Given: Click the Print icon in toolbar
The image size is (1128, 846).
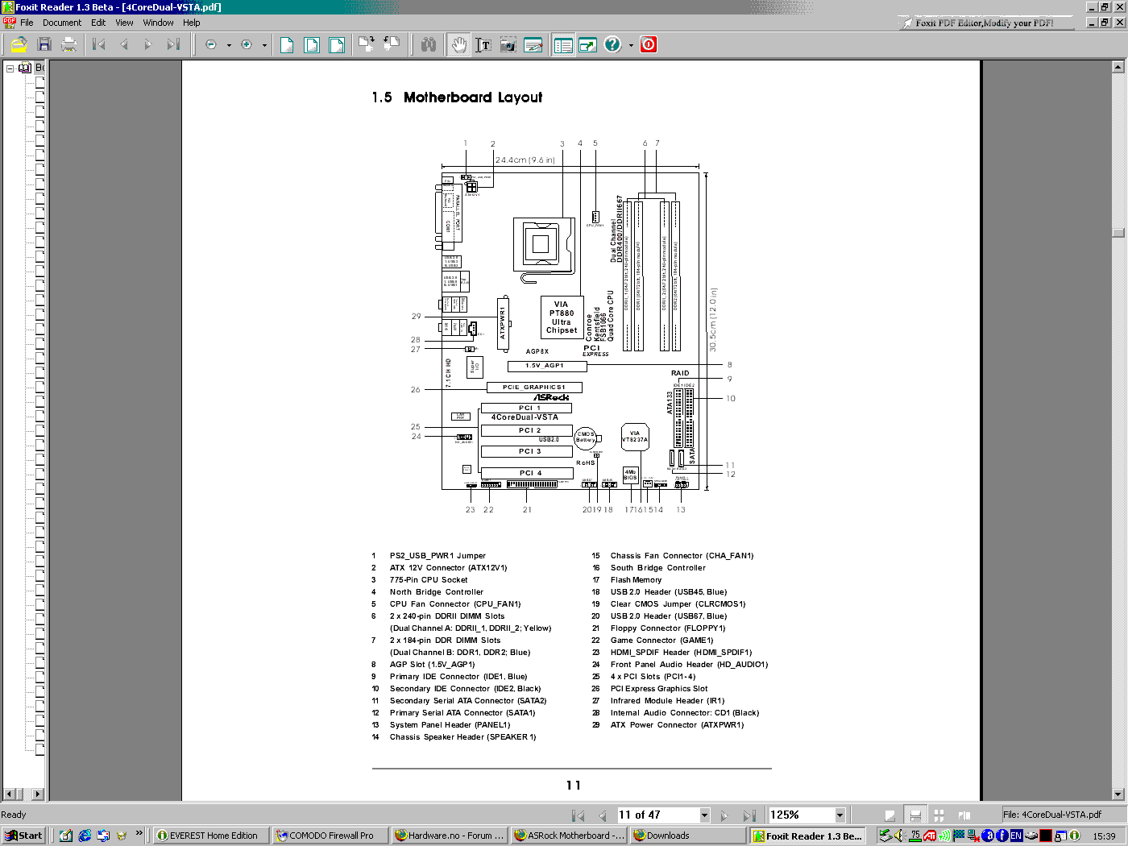Looking at the screenshot, I should pyautogui.click(x=69, y=45).
